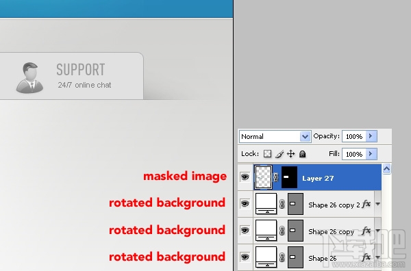Click mask link chain on Layer 27
The image size is (411, 271).
[276, 177]
